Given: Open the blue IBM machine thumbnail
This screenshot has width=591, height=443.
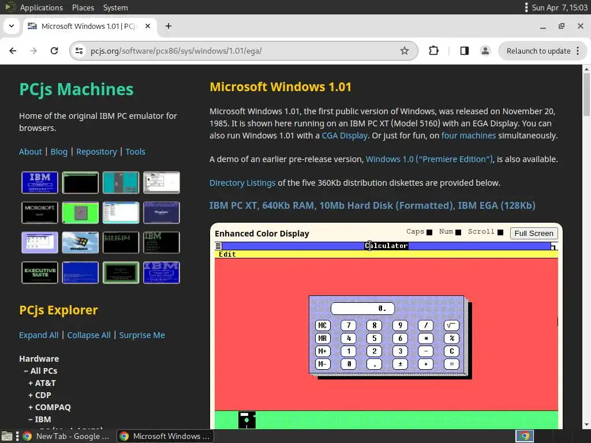Looking at the screenshot, I should coord(40,182).
